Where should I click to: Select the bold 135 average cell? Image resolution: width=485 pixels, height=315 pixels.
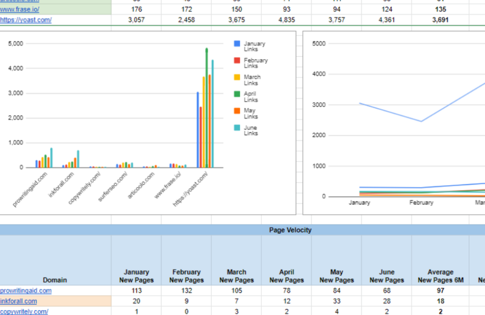pos(440,9)
